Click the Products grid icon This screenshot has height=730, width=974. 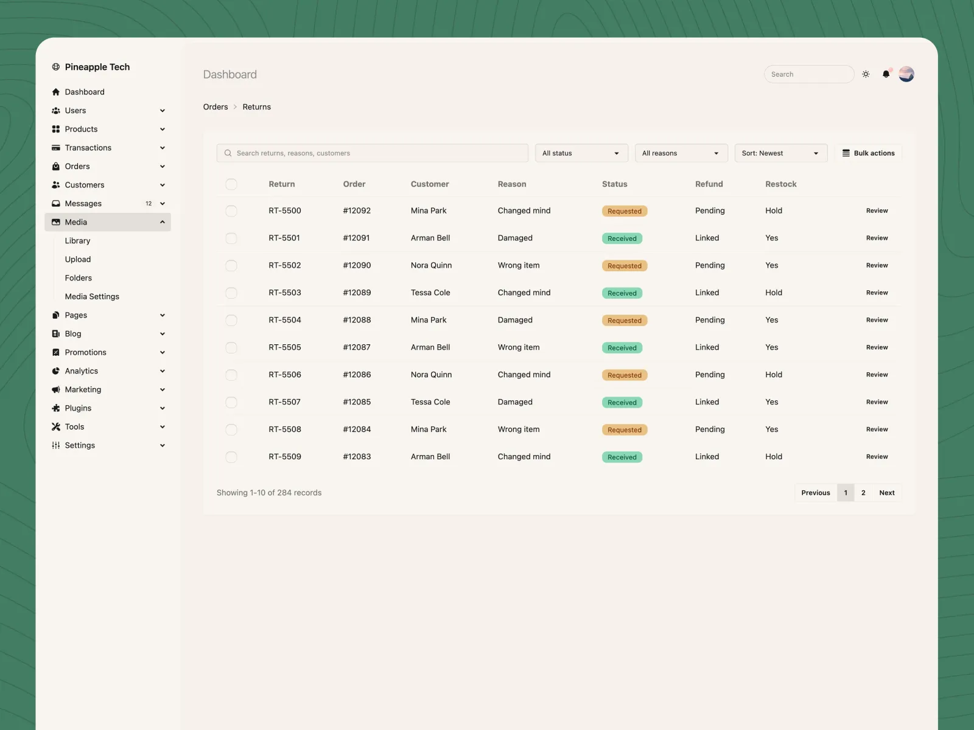pos(56,129)
